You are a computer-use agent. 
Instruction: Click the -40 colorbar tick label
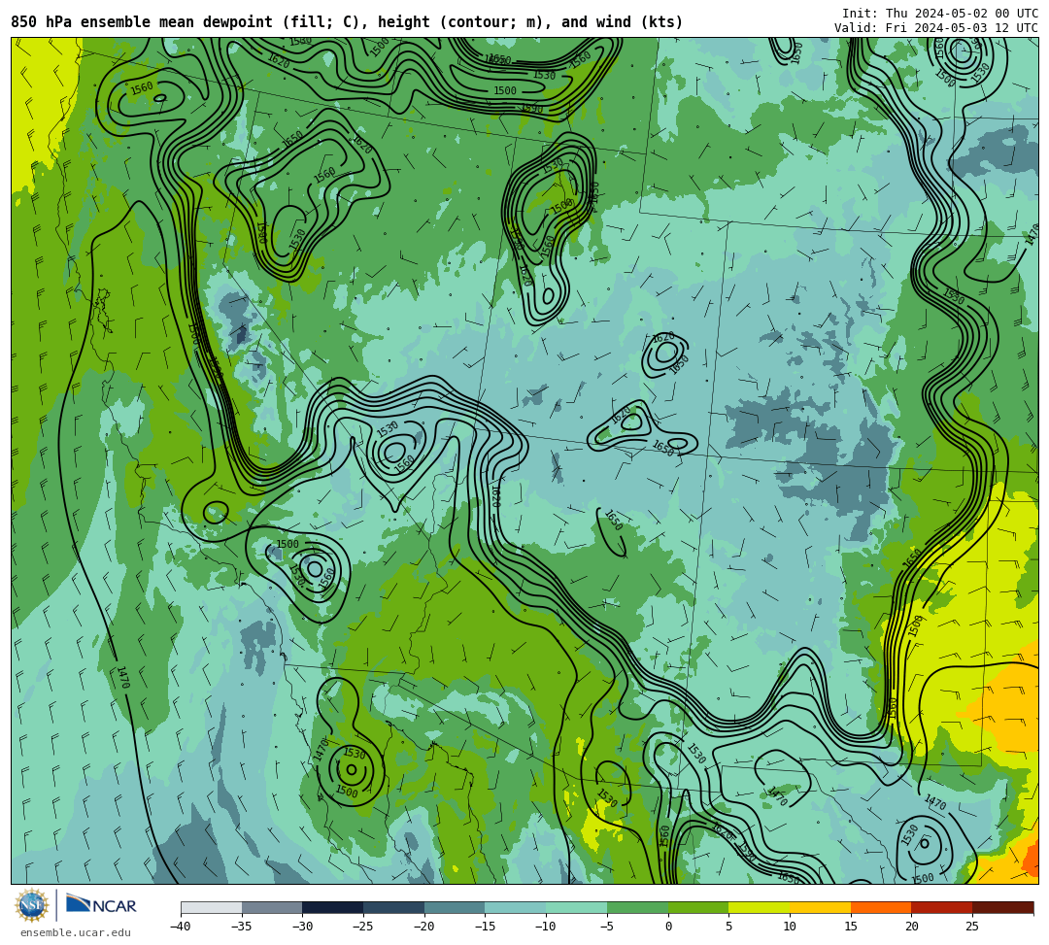pyautogui.click(x=180, y=927)
